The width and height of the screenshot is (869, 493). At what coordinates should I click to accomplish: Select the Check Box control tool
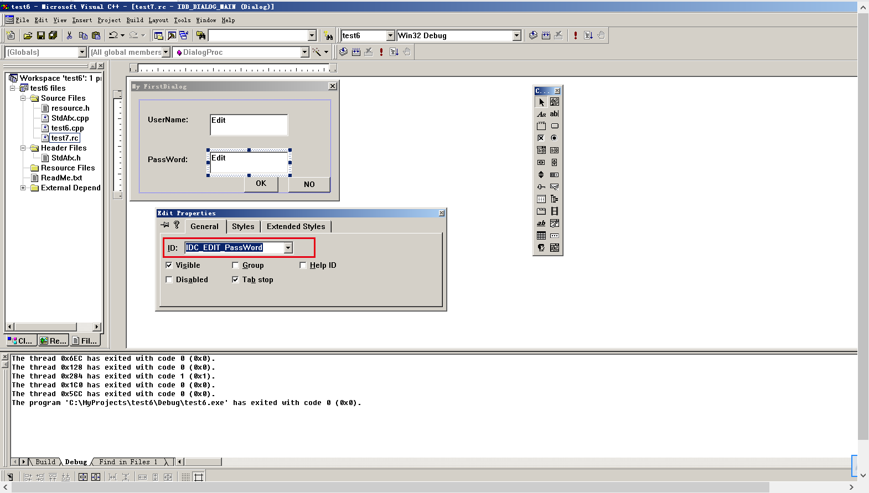[541, 138]
